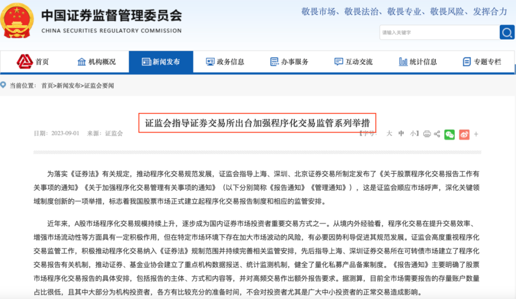
Task: Open the 首页 home tab
Action: click(x=33, y=62)
